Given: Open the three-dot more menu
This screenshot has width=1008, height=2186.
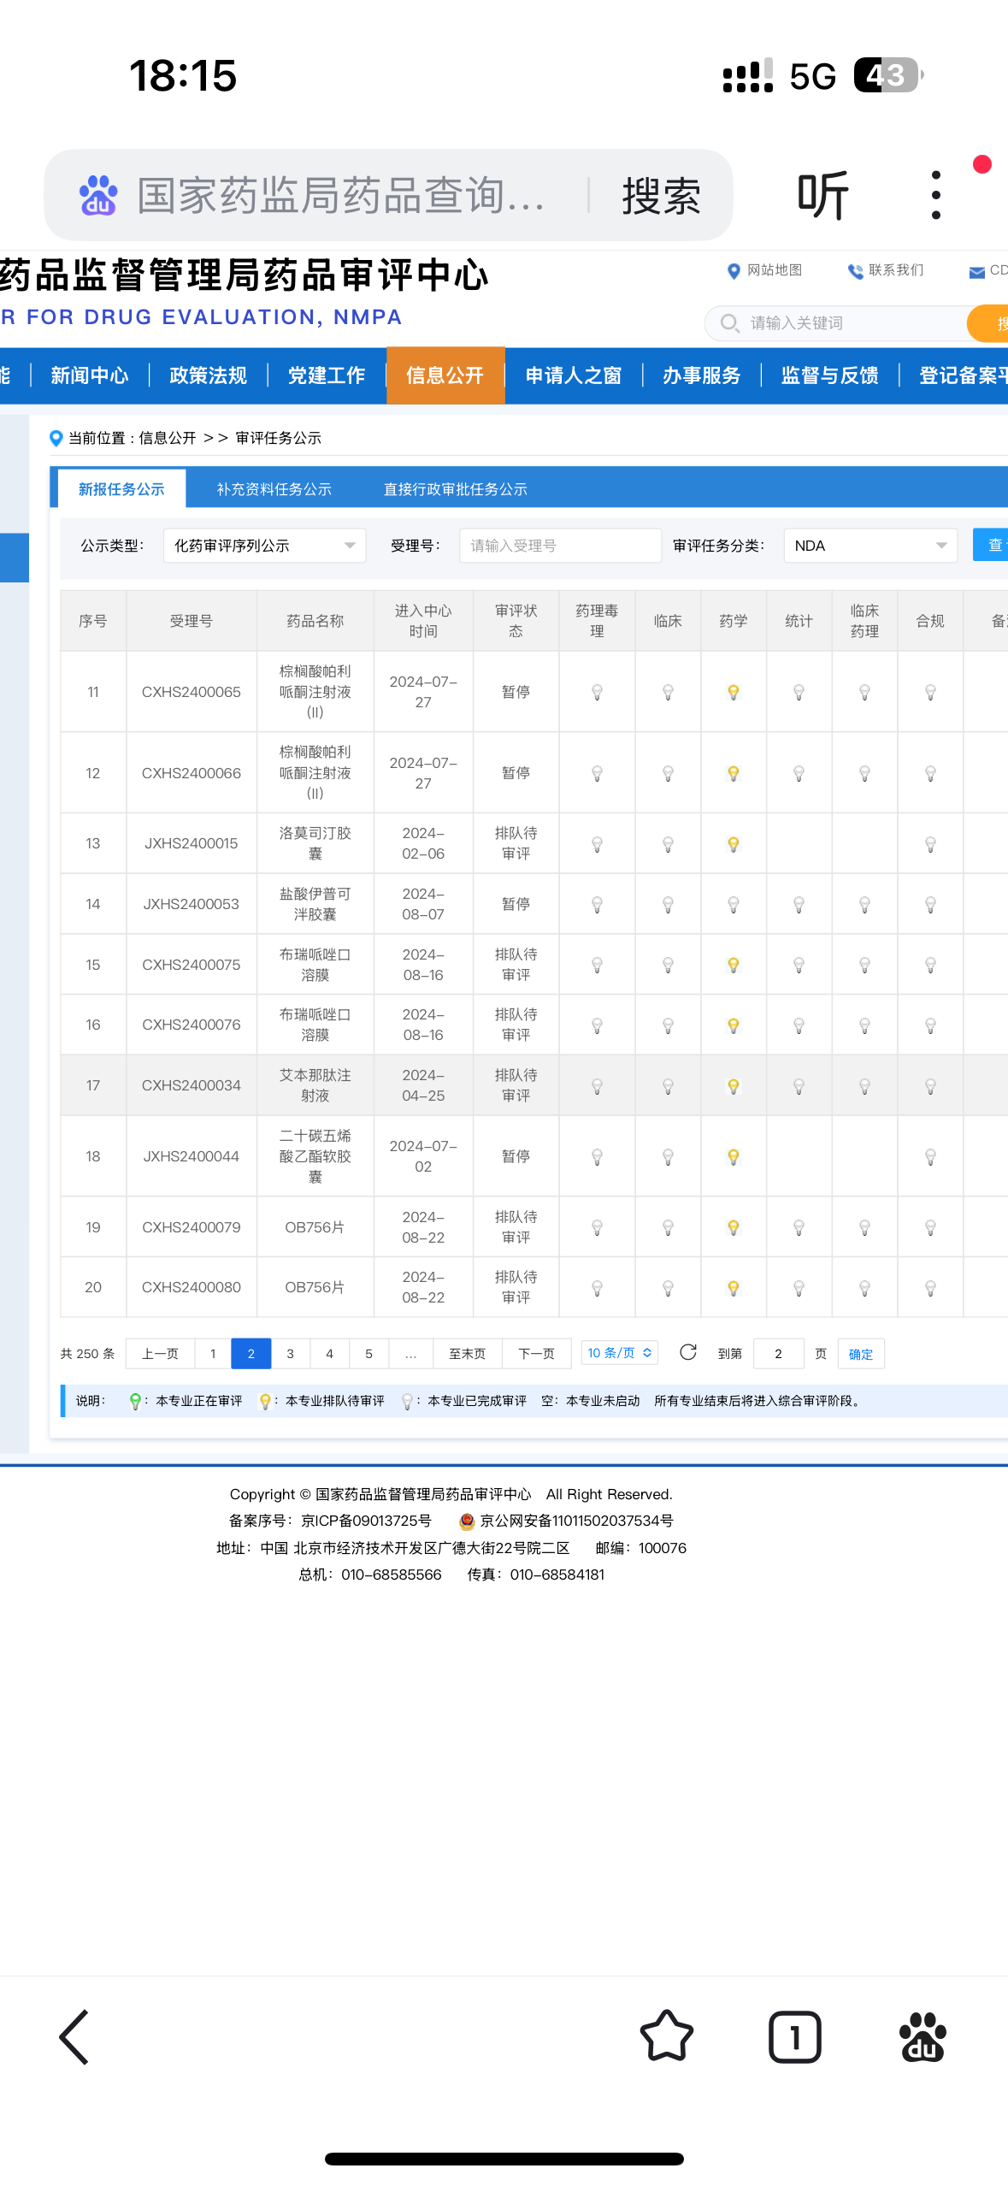Looking at the screenshot, I should (936, 195).
